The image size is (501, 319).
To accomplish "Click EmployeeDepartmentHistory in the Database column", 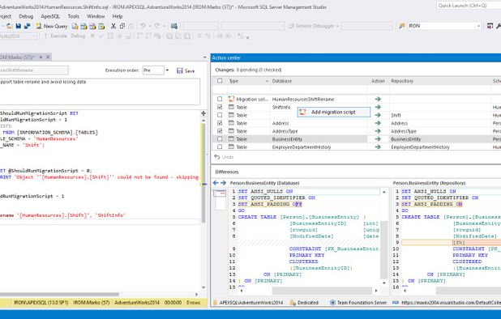I will (302, 147).
